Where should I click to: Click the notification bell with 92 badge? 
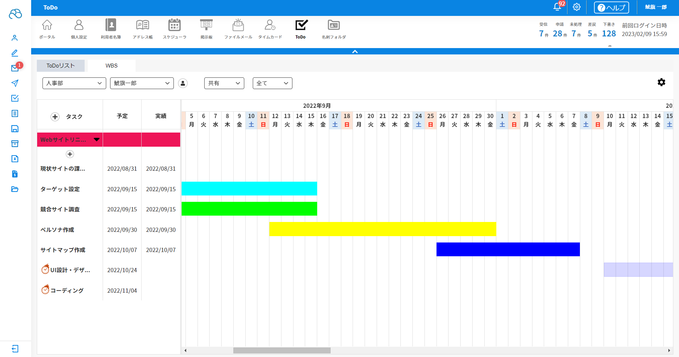point(558,7)
